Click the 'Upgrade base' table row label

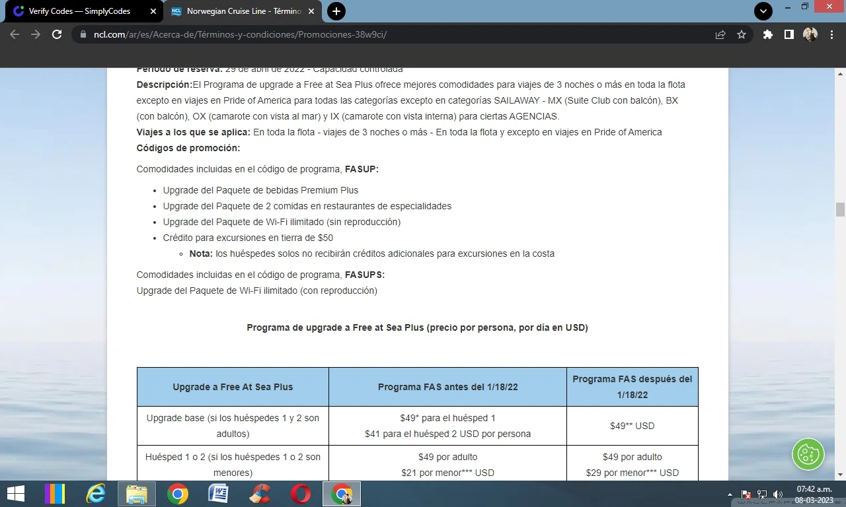point(233,426)
